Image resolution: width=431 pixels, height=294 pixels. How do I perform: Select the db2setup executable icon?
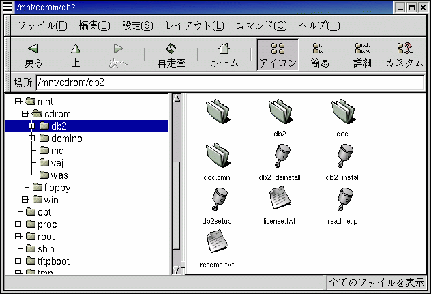click(x=219, y=199)
